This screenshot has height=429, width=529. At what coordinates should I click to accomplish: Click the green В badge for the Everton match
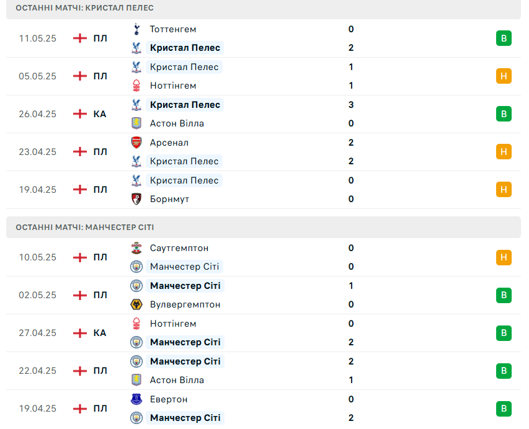pos(504,409)
